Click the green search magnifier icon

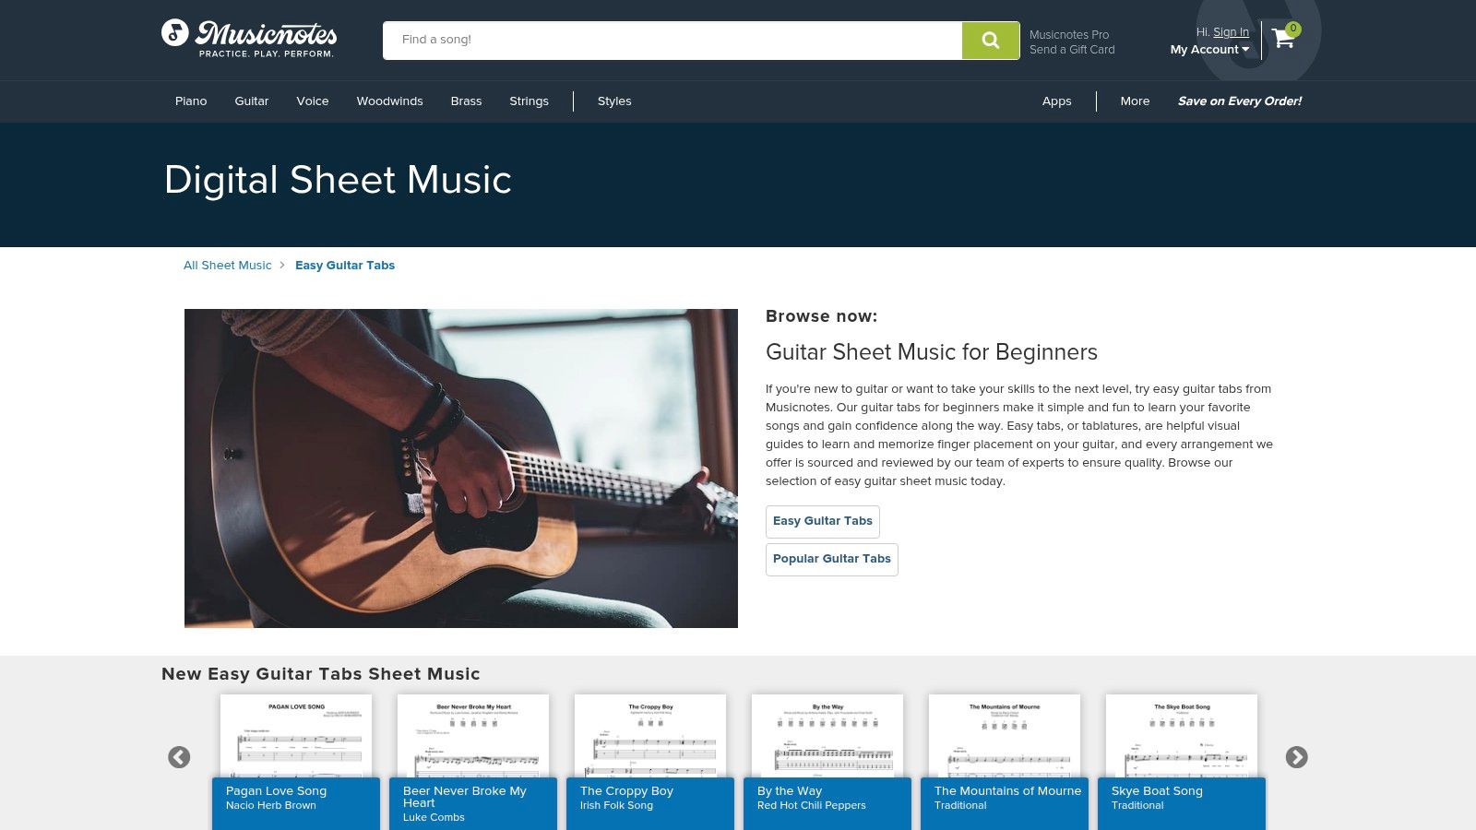pos(990,40)
